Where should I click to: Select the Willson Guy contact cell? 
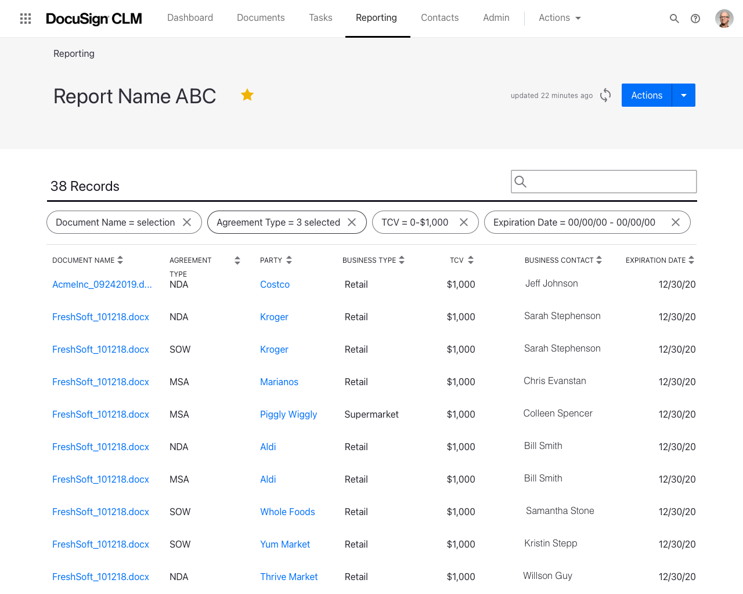(x=547, y=575)
